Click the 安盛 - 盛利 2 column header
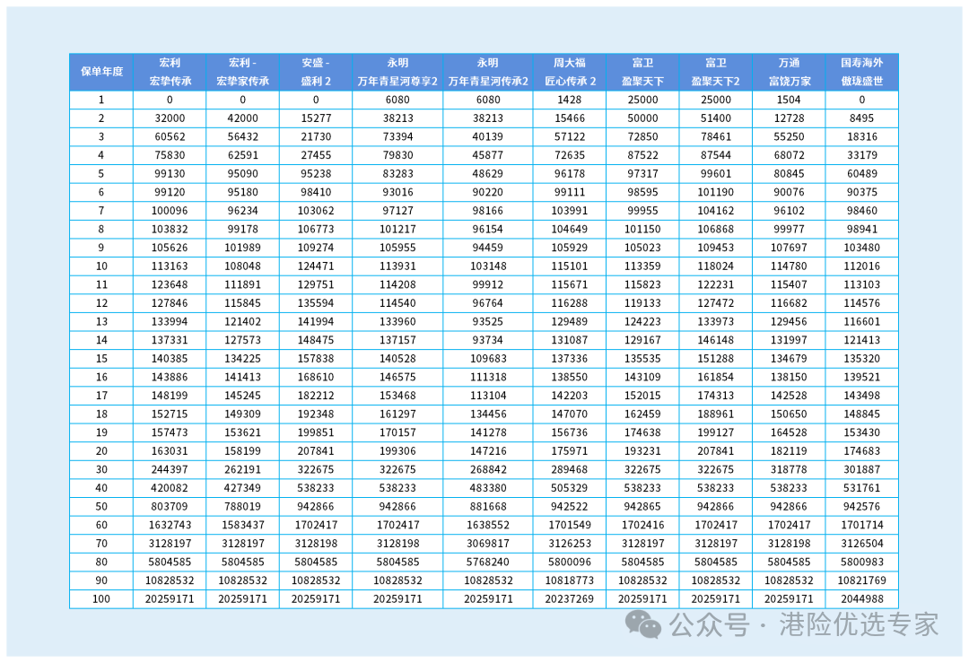 [316, 72]
